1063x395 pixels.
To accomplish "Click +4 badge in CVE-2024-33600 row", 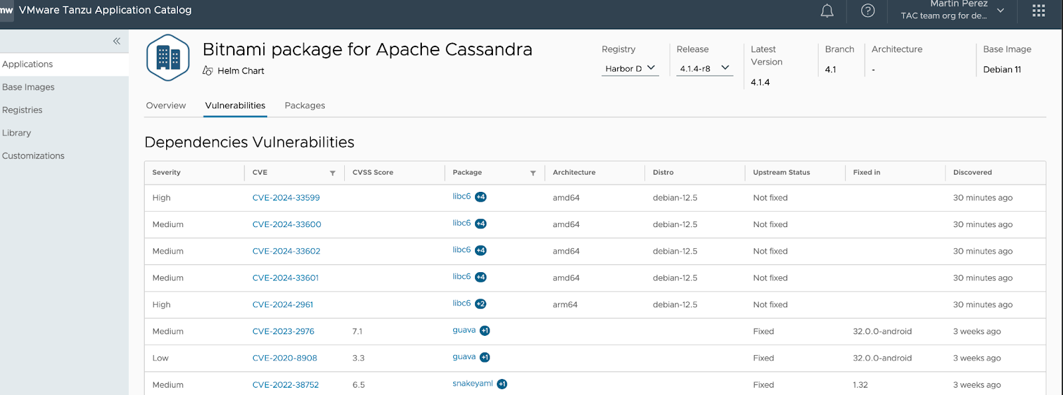I will pos(481,224).
